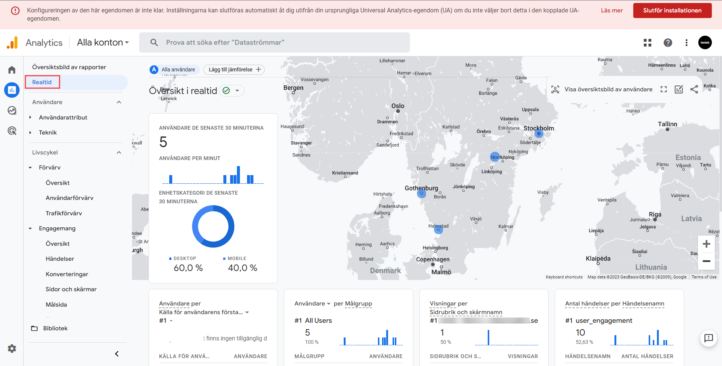The width and height of the screenshot is (722, 366).
Task: Zoom out the map with minus button
Action: coord(706,261)
